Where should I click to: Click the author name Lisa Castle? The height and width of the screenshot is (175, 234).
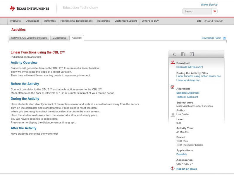183,114
